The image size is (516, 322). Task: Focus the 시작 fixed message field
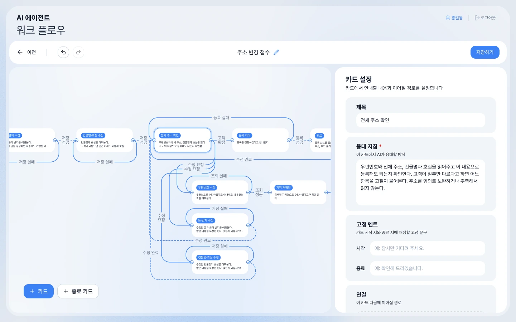coord(428,248)
